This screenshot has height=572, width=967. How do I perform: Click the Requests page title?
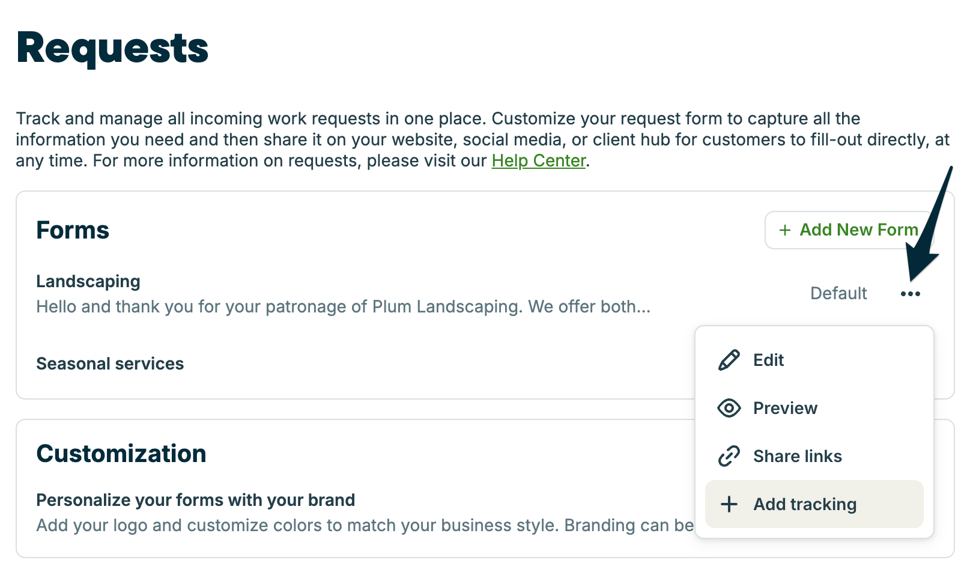tap(112, 48)
